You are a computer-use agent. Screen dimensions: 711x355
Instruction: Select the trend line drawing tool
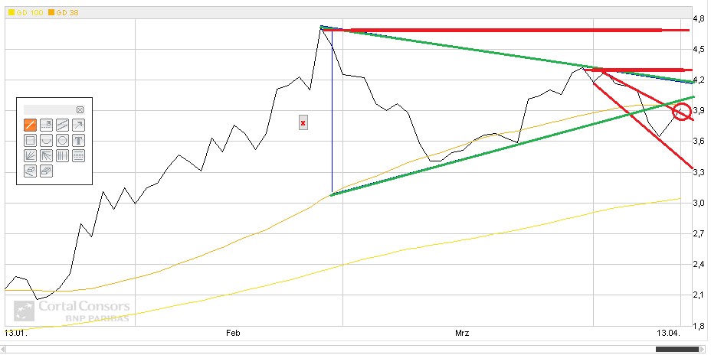click(31, 125)
